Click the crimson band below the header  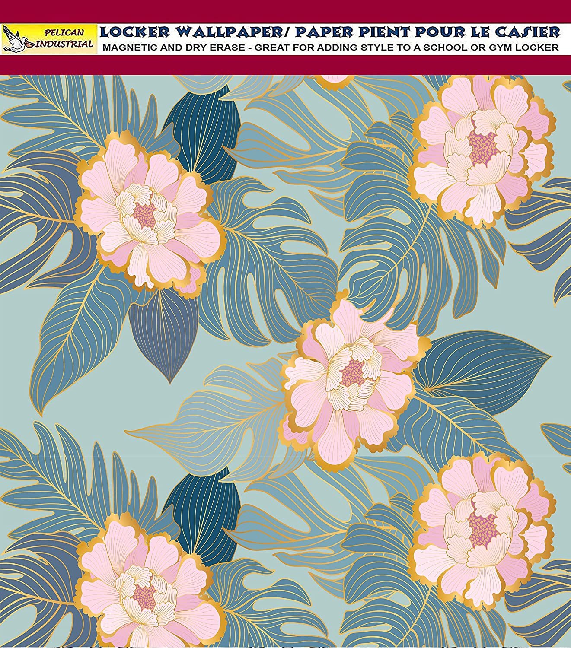285,65
